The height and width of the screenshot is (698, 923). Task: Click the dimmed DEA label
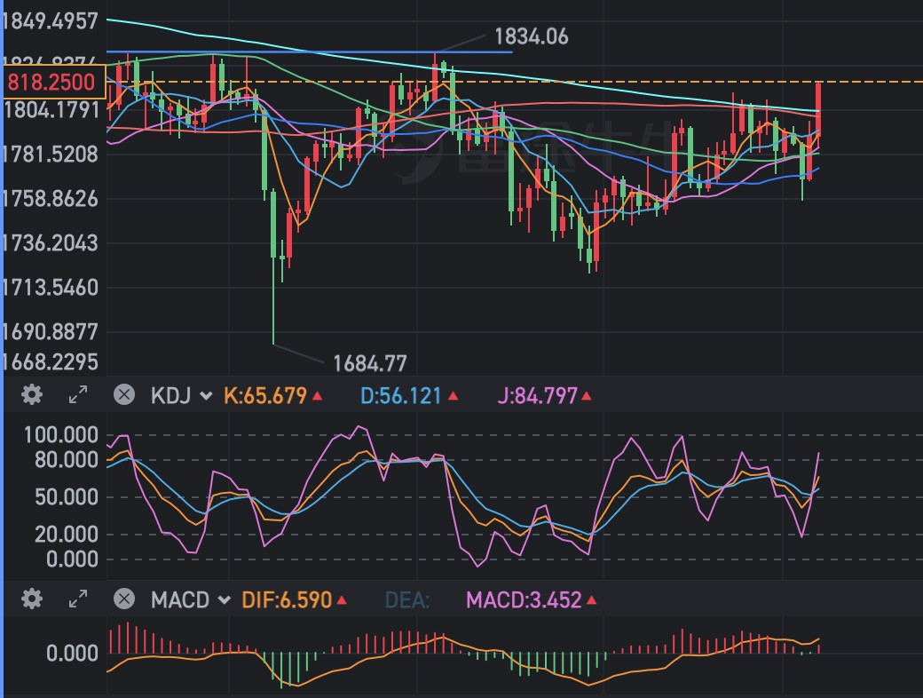(406, 600)
